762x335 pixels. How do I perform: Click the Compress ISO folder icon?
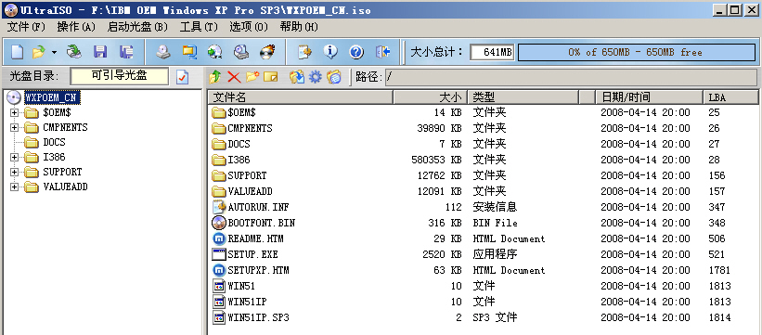[x=189, y=52]
